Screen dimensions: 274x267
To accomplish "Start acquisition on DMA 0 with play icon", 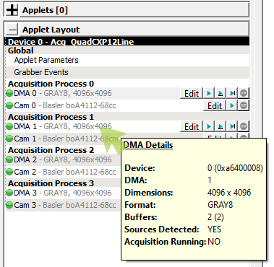I will point(209,93).
